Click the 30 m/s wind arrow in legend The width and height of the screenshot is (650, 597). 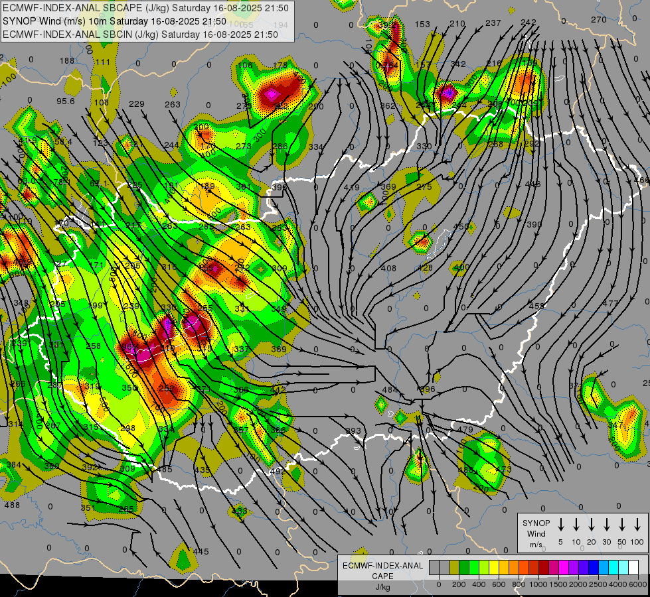point(606,525)
